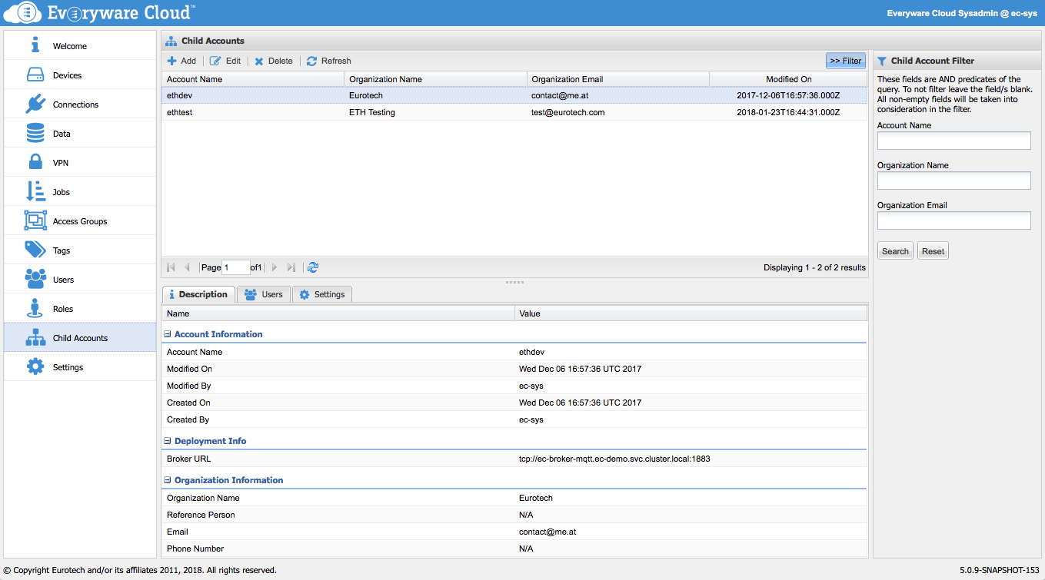Sort by Account Name column header
This screenshot has width=1045, height=580.
click(x=253, y=79)
